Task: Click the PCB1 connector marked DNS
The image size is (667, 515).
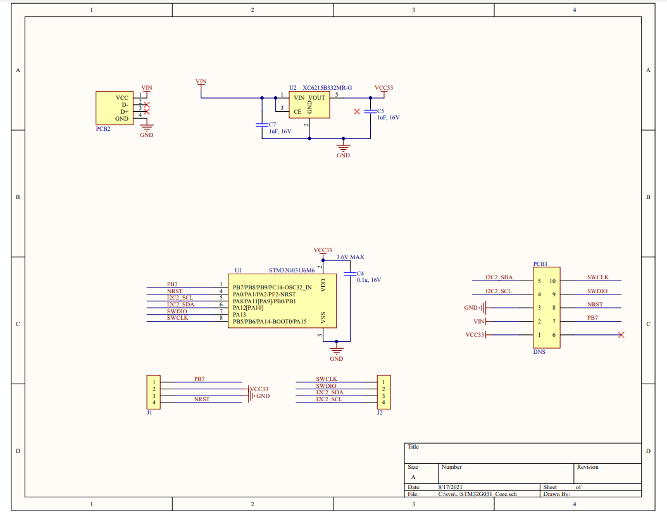Action: coord(545,306)
